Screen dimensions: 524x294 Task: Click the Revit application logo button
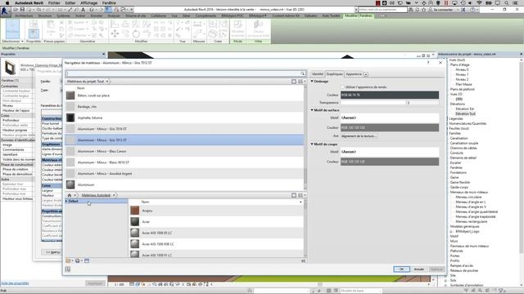point(5,11)
